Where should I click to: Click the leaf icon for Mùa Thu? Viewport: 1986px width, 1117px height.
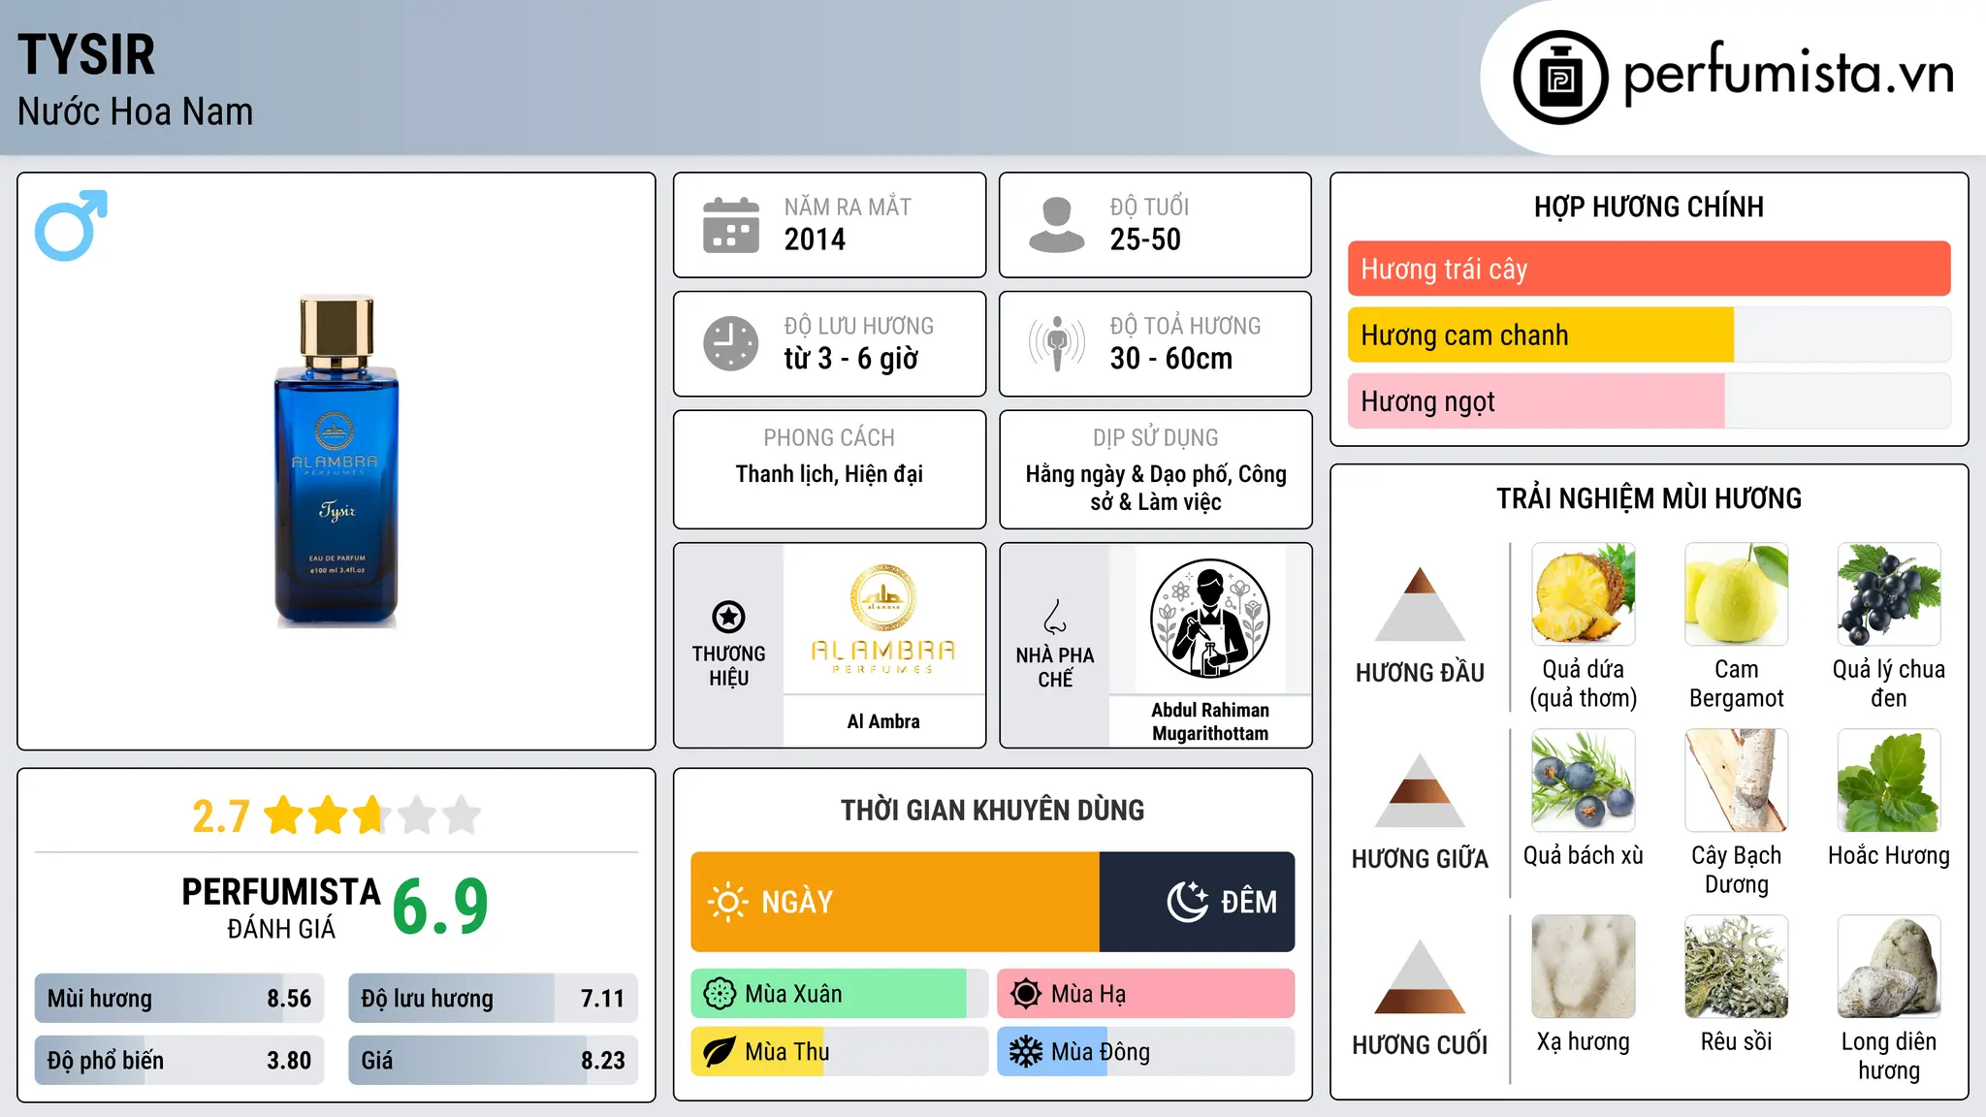coord(720,1052)
